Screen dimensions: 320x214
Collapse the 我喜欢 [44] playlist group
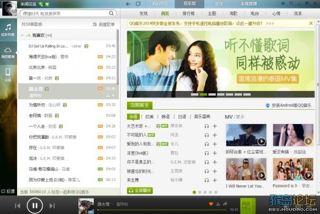coord(22,36)
